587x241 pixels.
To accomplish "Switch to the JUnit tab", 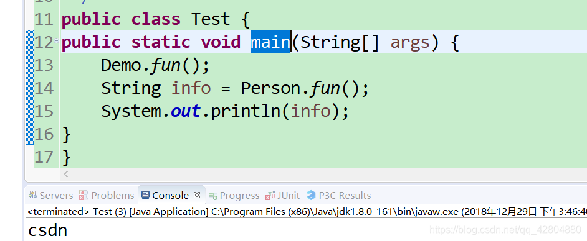I will pos(283,196).
